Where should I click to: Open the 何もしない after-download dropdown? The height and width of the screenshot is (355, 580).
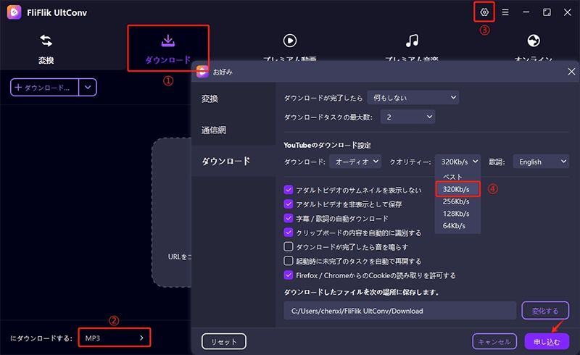[413, 98]
